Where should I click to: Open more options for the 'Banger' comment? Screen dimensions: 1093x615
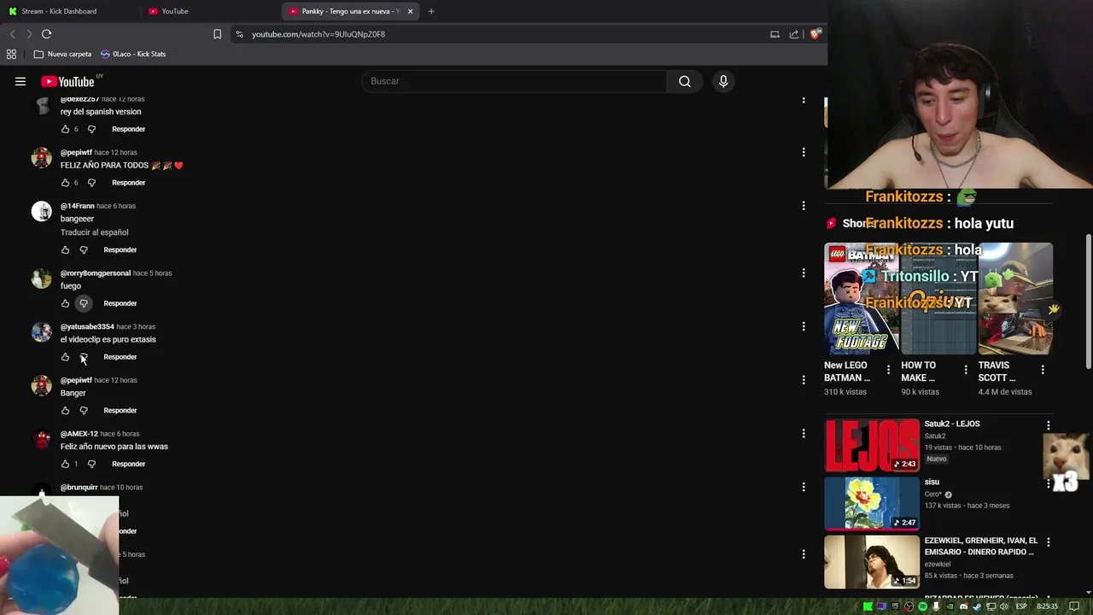804,380
